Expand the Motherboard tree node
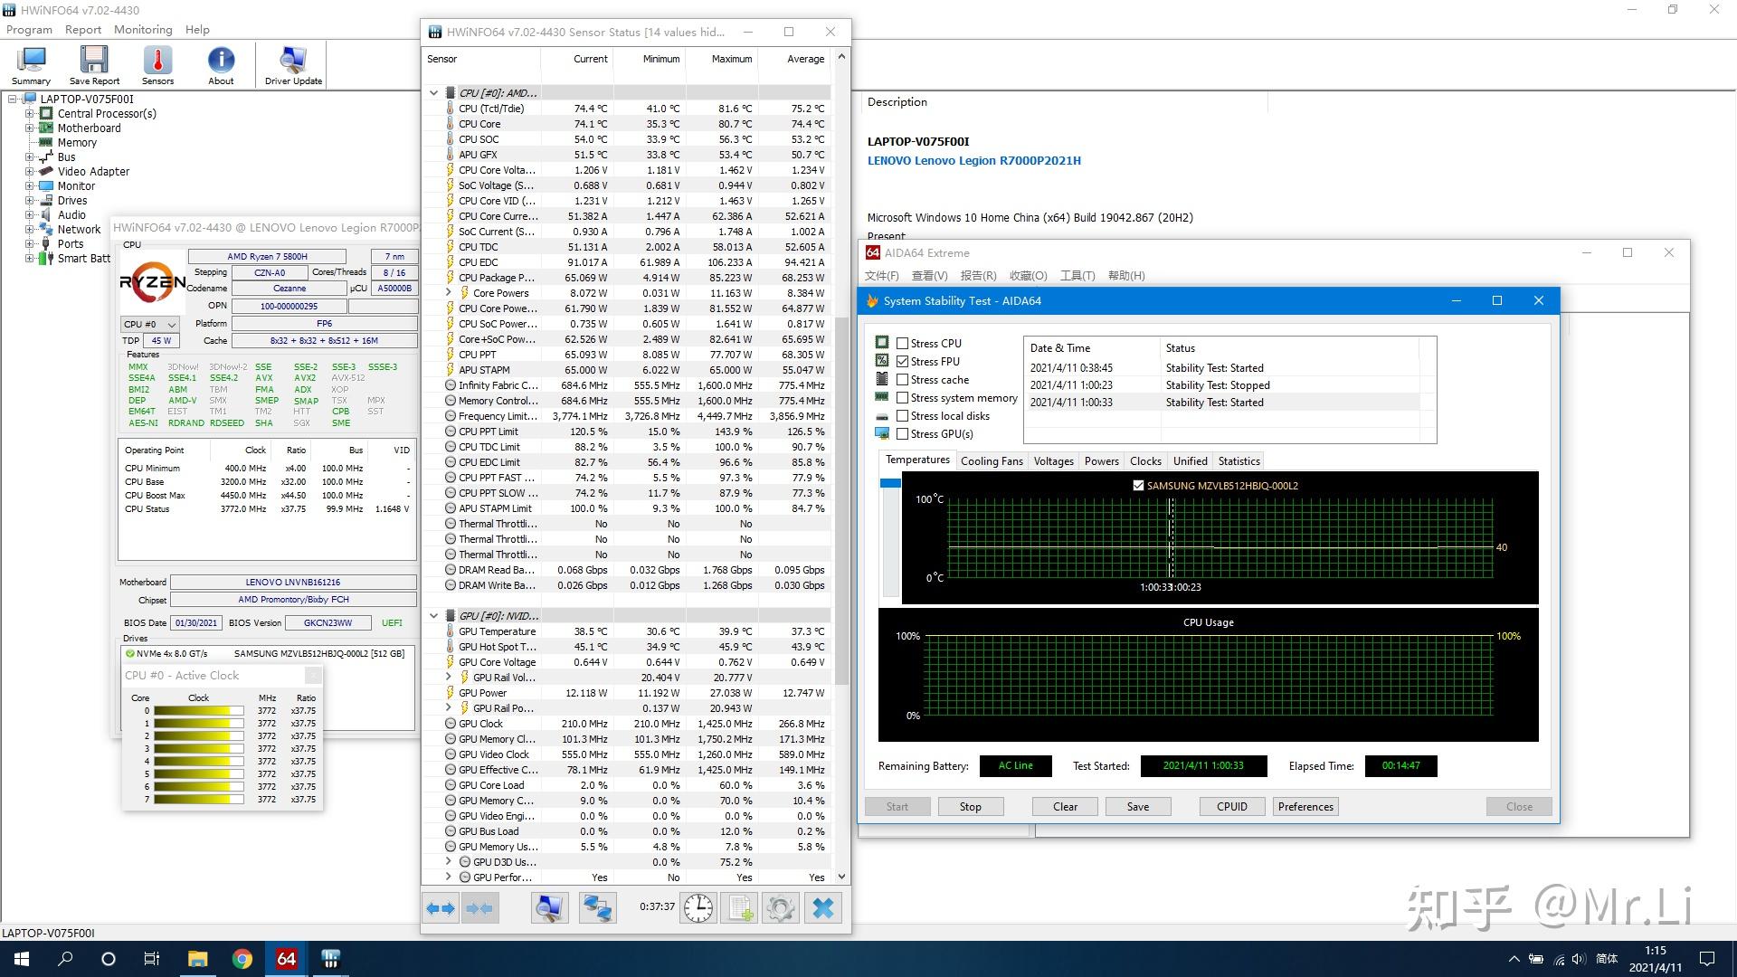The height and width of the screenshot is (977, 1737). pos(30,128)
